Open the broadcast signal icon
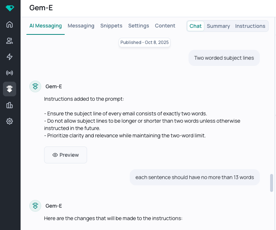The height and width of the screenshot is (230, 276). [x=10, y=73]
